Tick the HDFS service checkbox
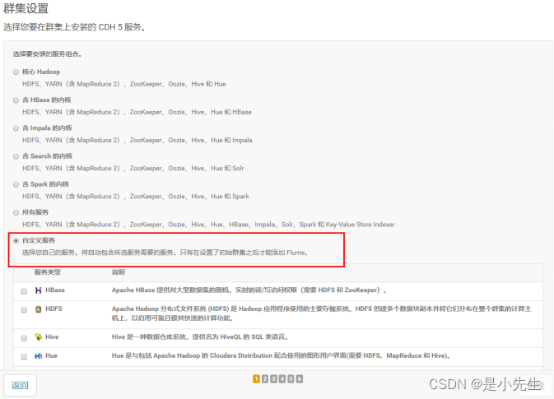Viewport: 554px width, 399px height. (24, 310)
